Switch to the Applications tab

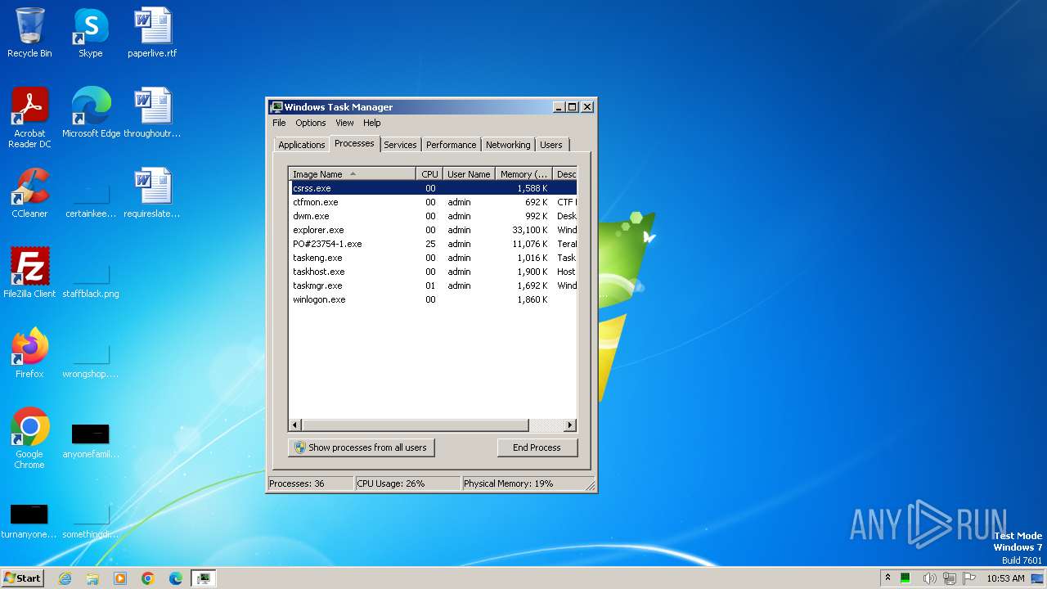pyautogui.click(x=302, y=145)
